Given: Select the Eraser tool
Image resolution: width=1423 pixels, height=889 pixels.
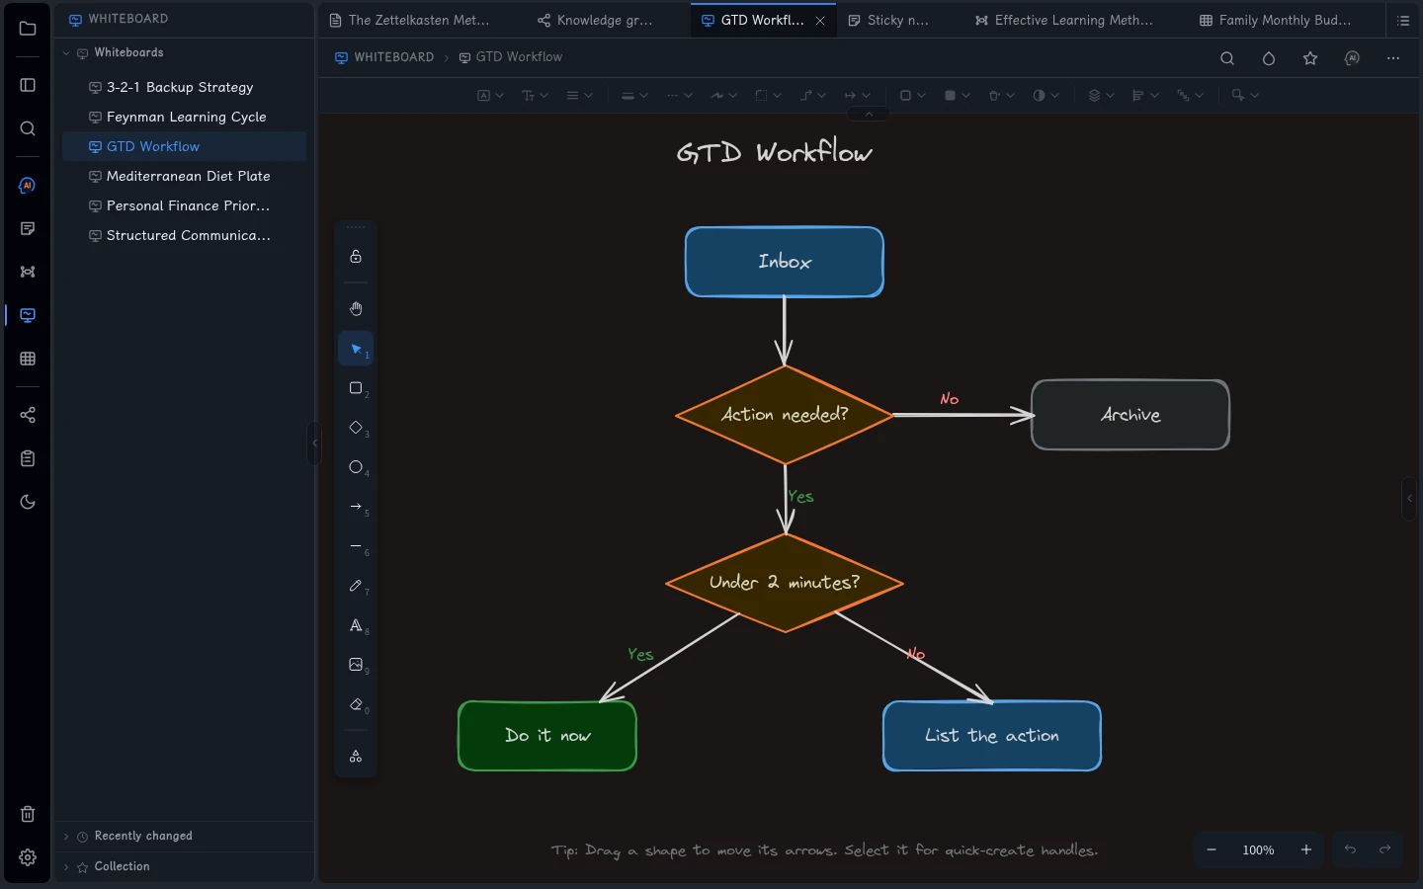Looking at the screenshot, I should click(356, 705).
